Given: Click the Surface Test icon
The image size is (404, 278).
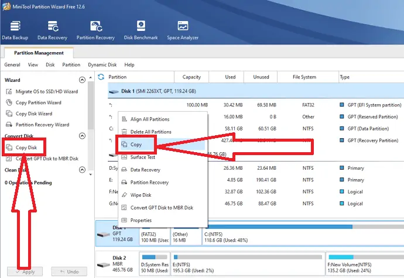Looking at the screenshot, I should tap(124, 157).
